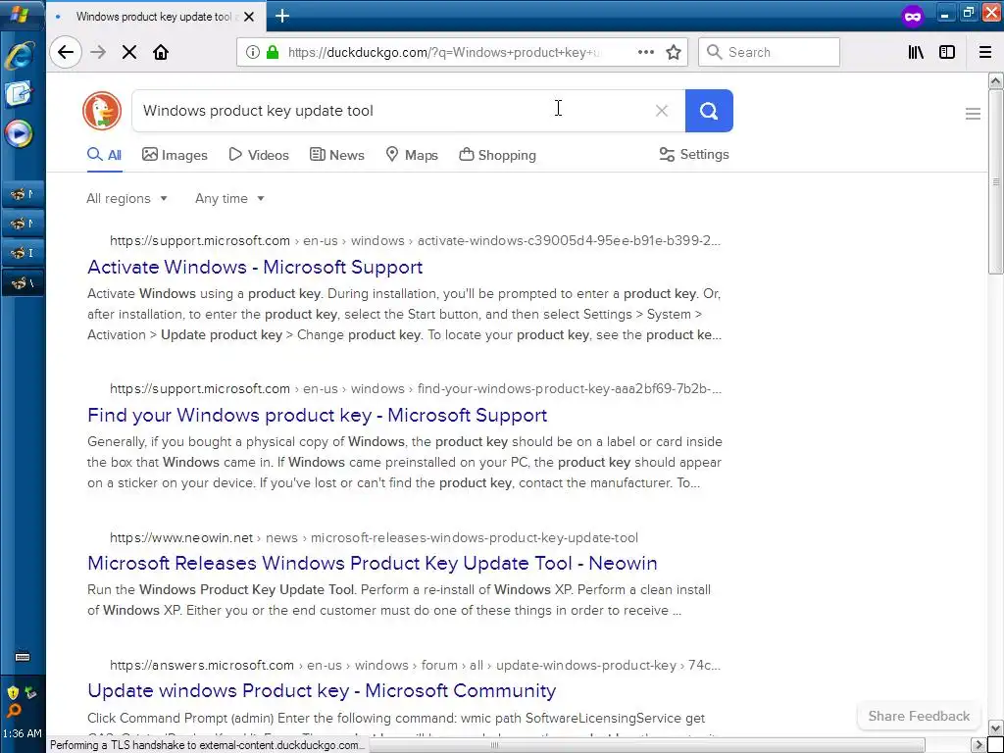
Task: Go back with the browser back arrow
Action: [x=66, y=52]
